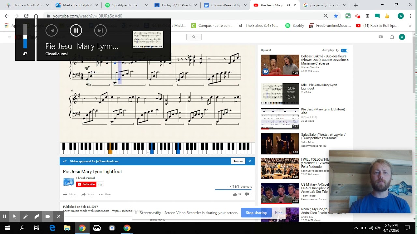
Task: Click the zoom magnifier icon in address bar
Action: 326,16
